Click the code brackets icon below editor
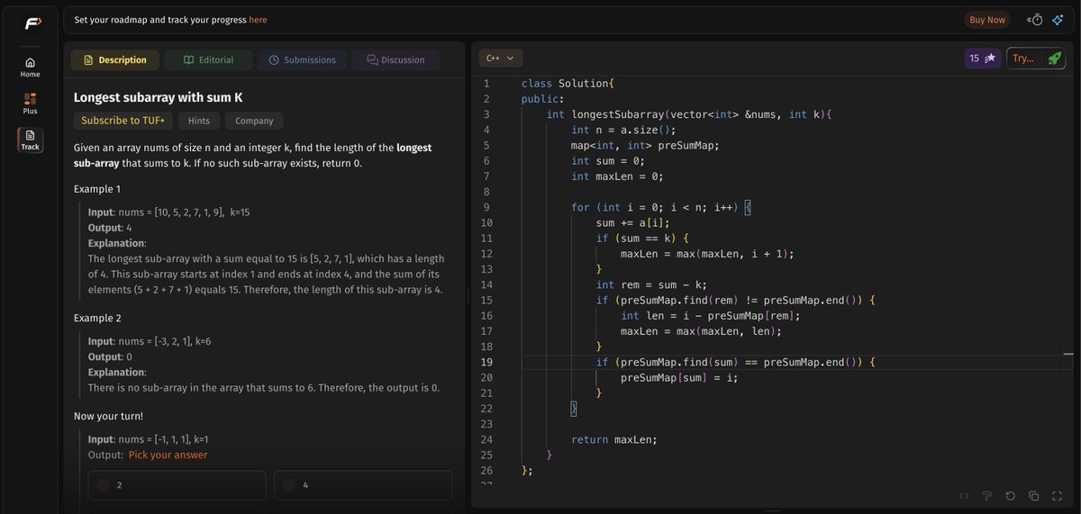 tap(964, 496)
